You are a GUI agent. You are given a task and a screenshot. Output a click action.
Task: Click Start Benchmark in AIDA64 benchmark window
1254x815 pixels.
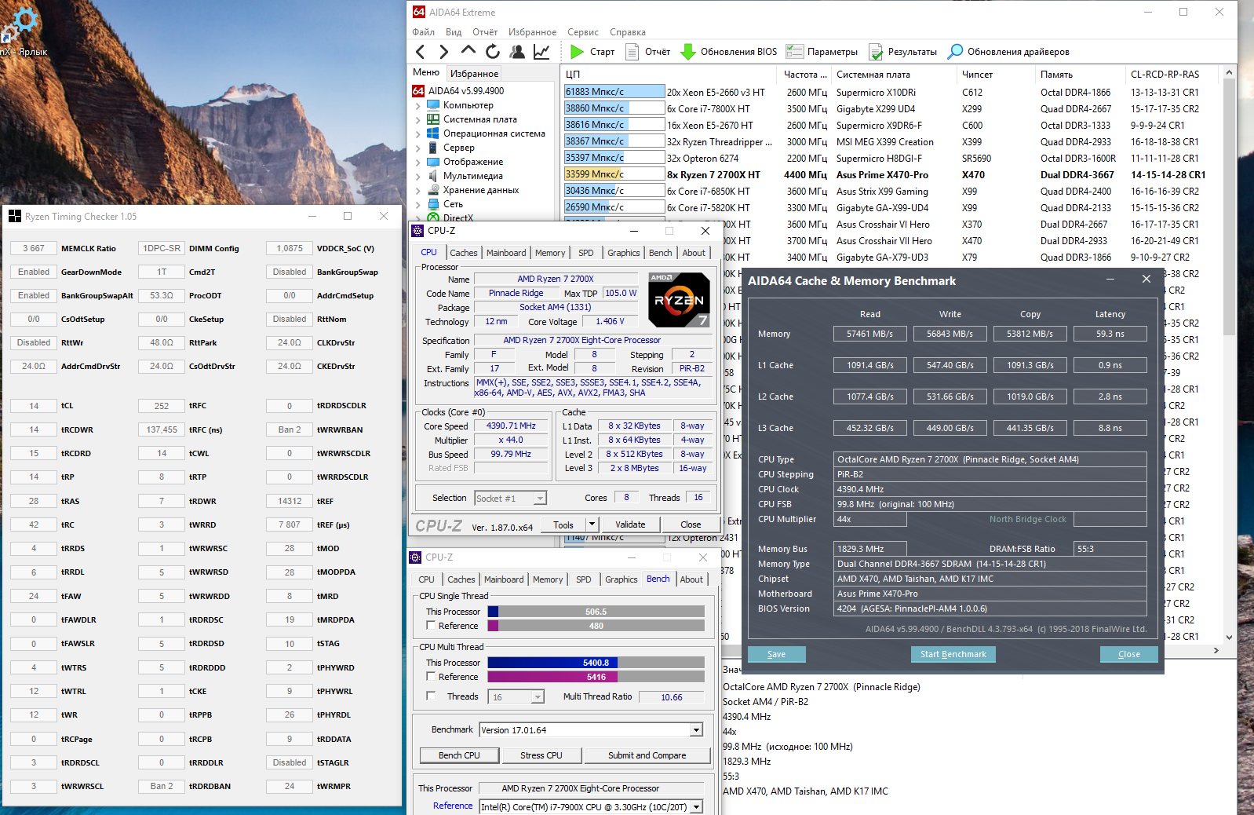[x=953, y=654]
